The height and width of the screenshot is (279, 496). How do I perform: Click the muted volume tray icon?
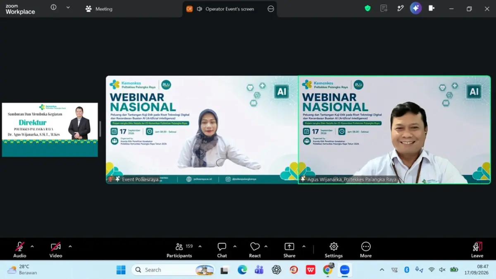tap(442, 270)
